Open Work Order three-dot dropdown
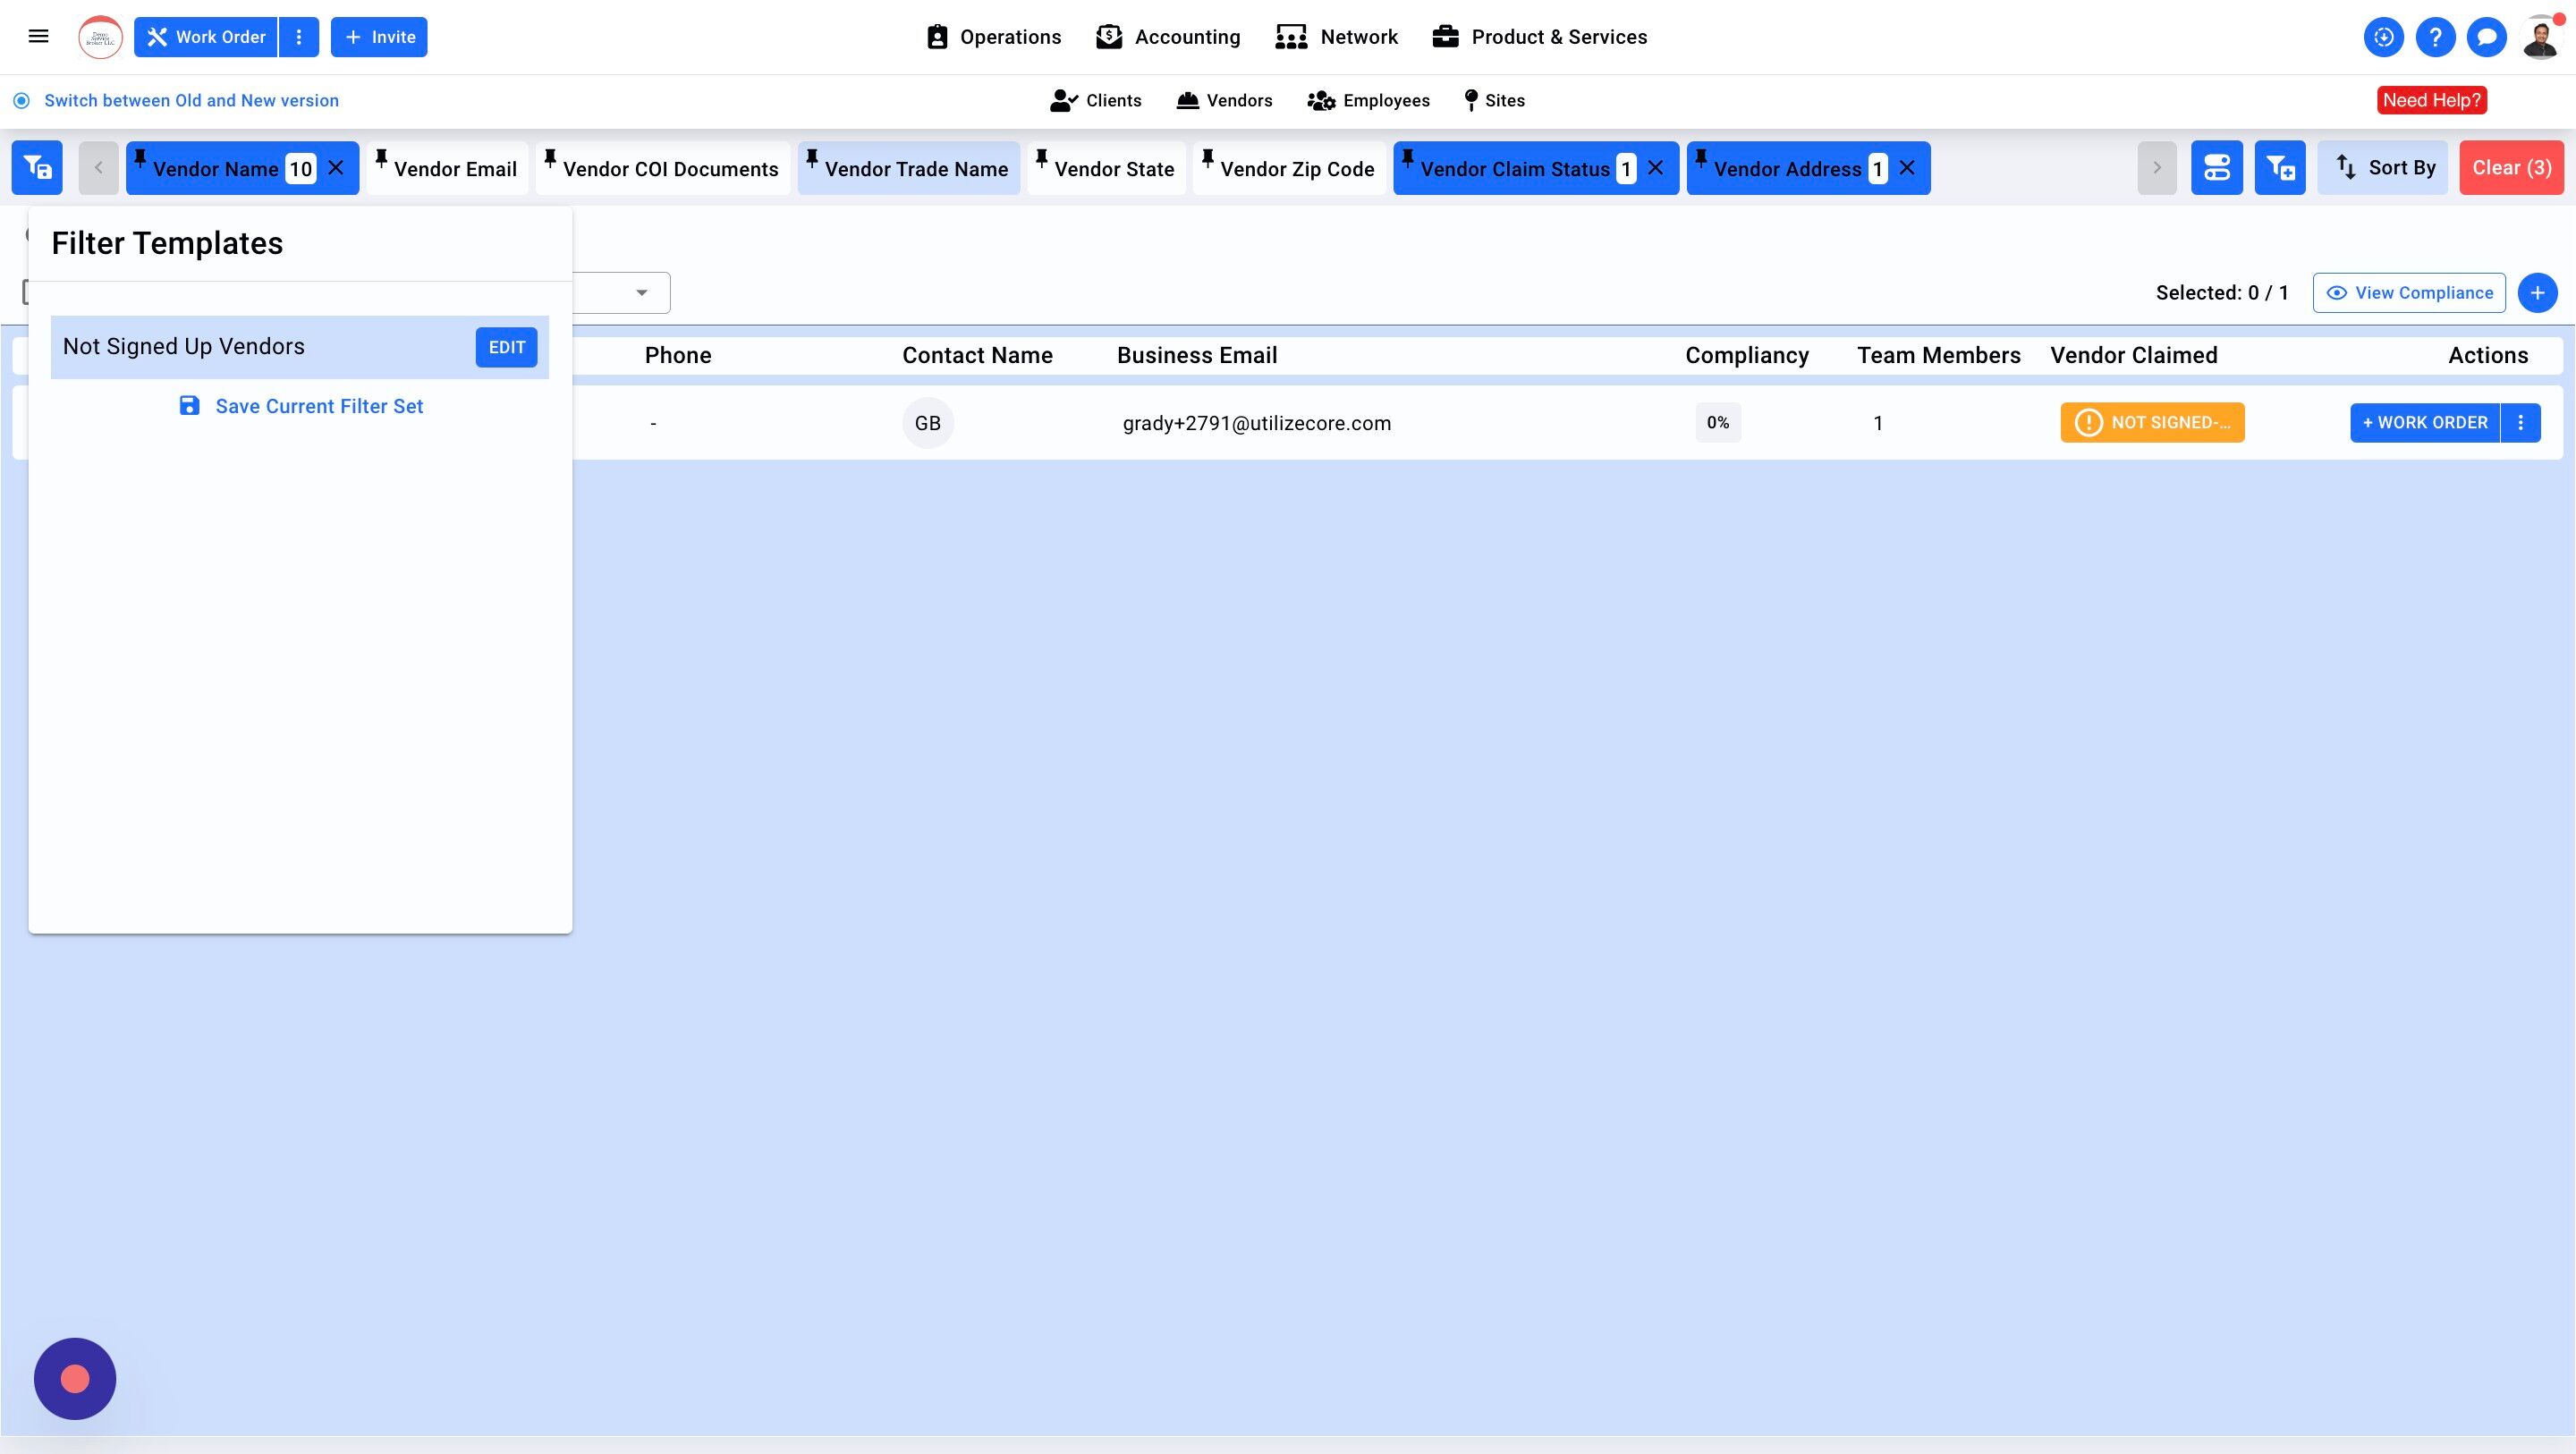 pos(298,37)
